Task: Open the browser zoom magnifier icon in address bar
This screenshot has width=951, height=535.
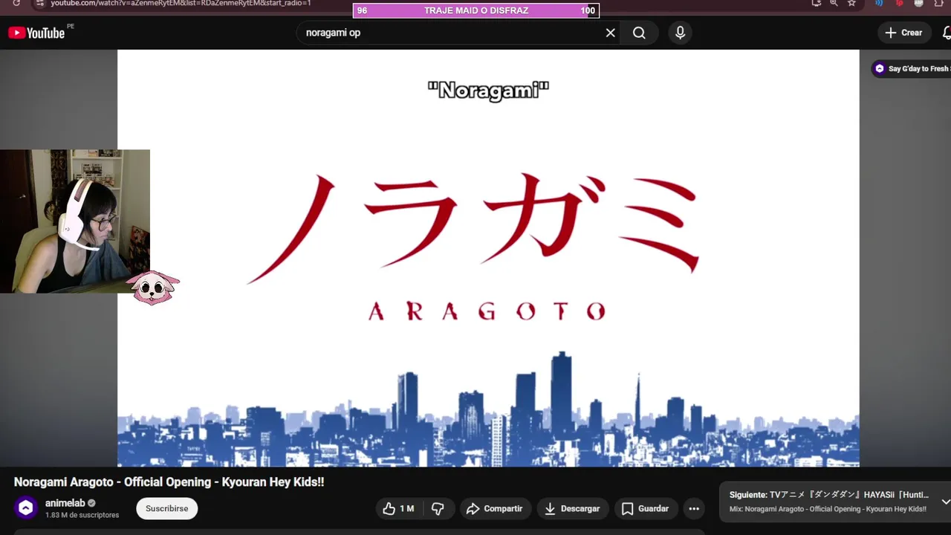Action: pyautogui.click(x=834, y=3)
